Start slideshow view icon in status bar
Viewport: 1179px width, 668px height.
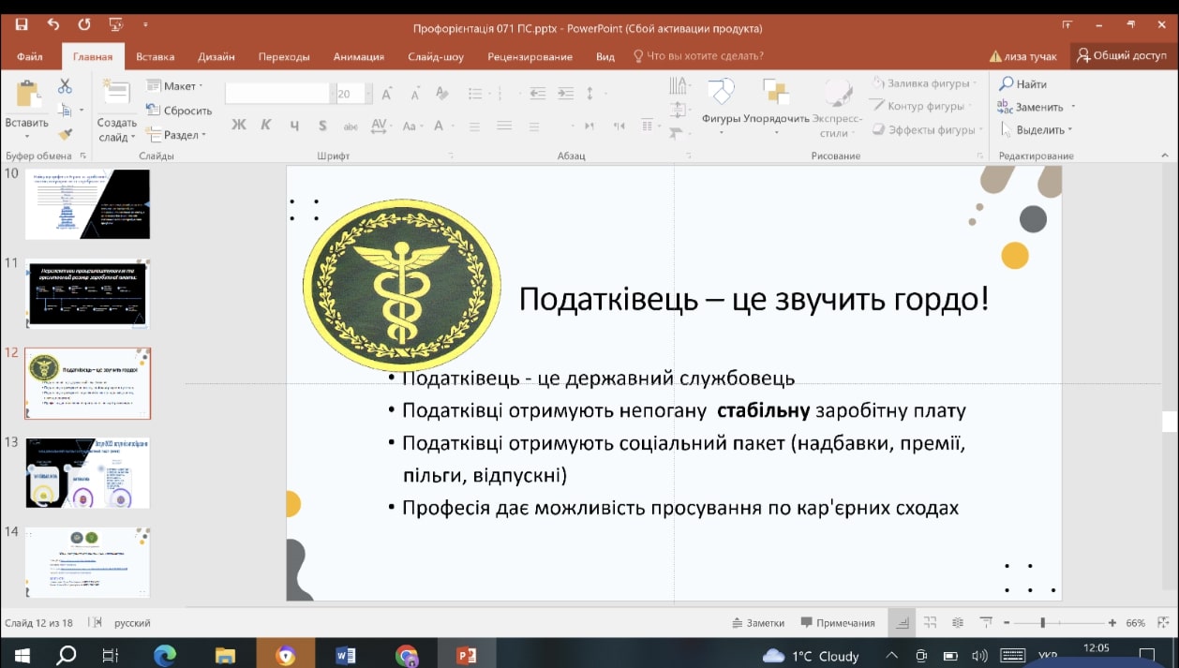click(x=986, y=622)
